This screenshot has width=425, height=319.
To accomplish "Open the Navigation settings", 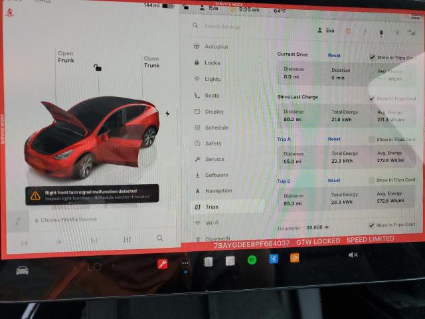I will [213, 191].
